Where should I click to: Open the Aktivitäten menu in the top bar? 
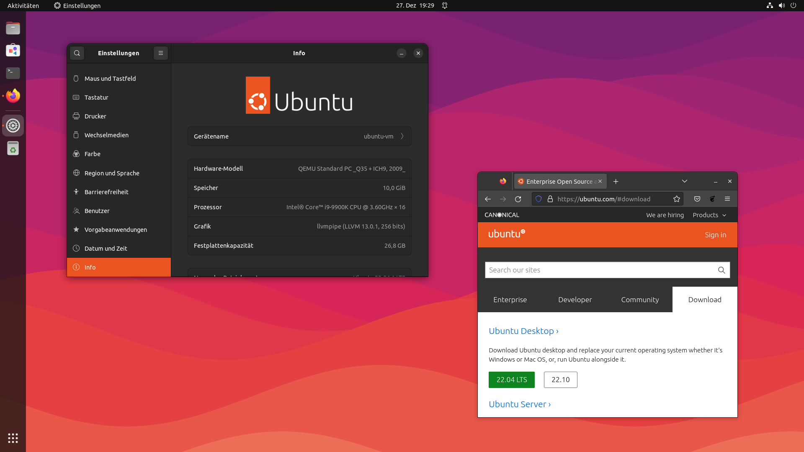[24, 5]
